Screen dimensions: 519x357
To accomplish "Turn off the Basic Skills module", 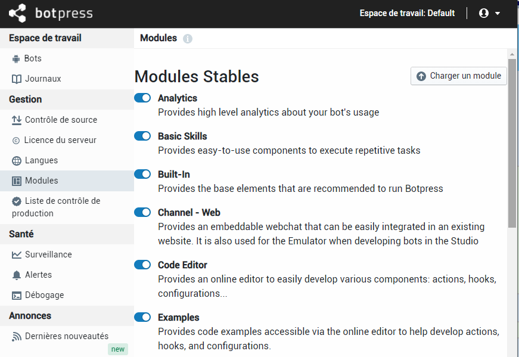I will [x=142, y=136].
